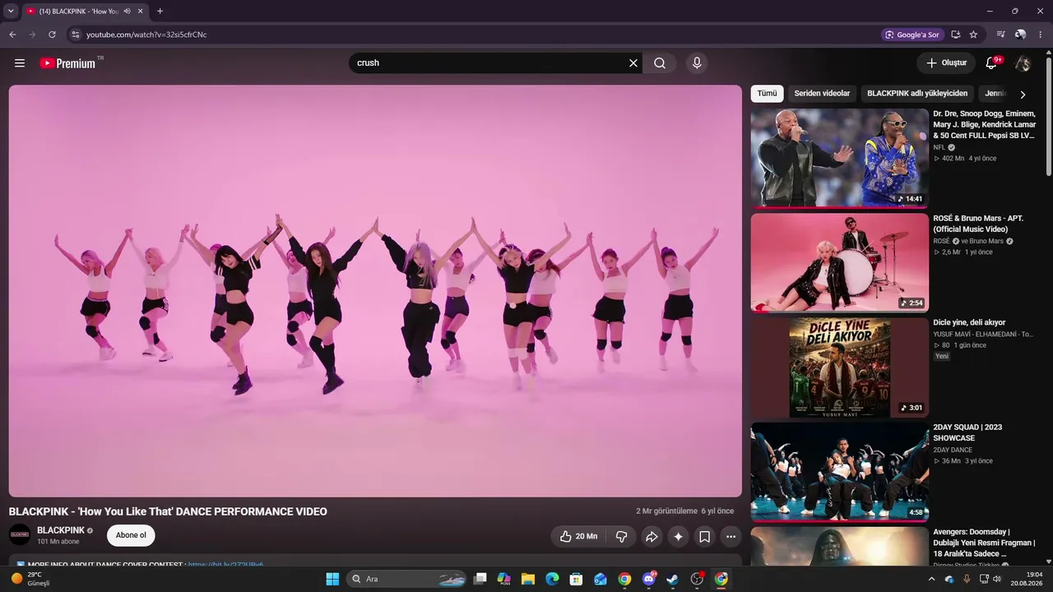This screenshot has height=592, width=1053.
Task: Close the BLACKPINK browser tab
Action: click(x=141, y=12)
